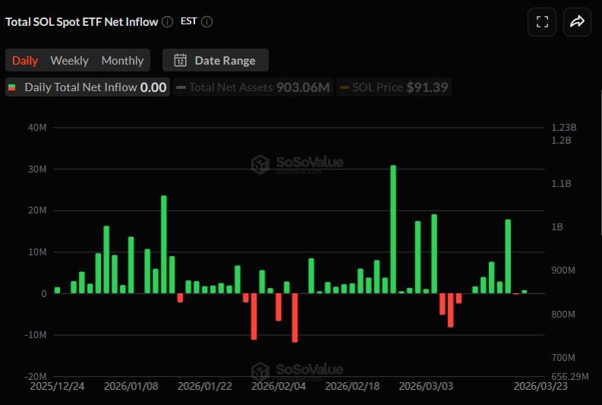Viewport: 602px width, 405px height.
Task: Click the SoSoValue watermark logo at bottom
Action: tap(261, 371)
